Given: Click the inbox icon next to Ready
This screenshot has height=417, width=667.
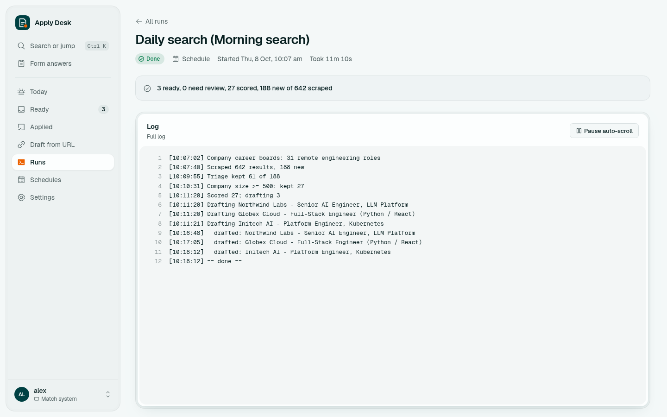Looking at the screenshot, I should (x=21, y=109).
